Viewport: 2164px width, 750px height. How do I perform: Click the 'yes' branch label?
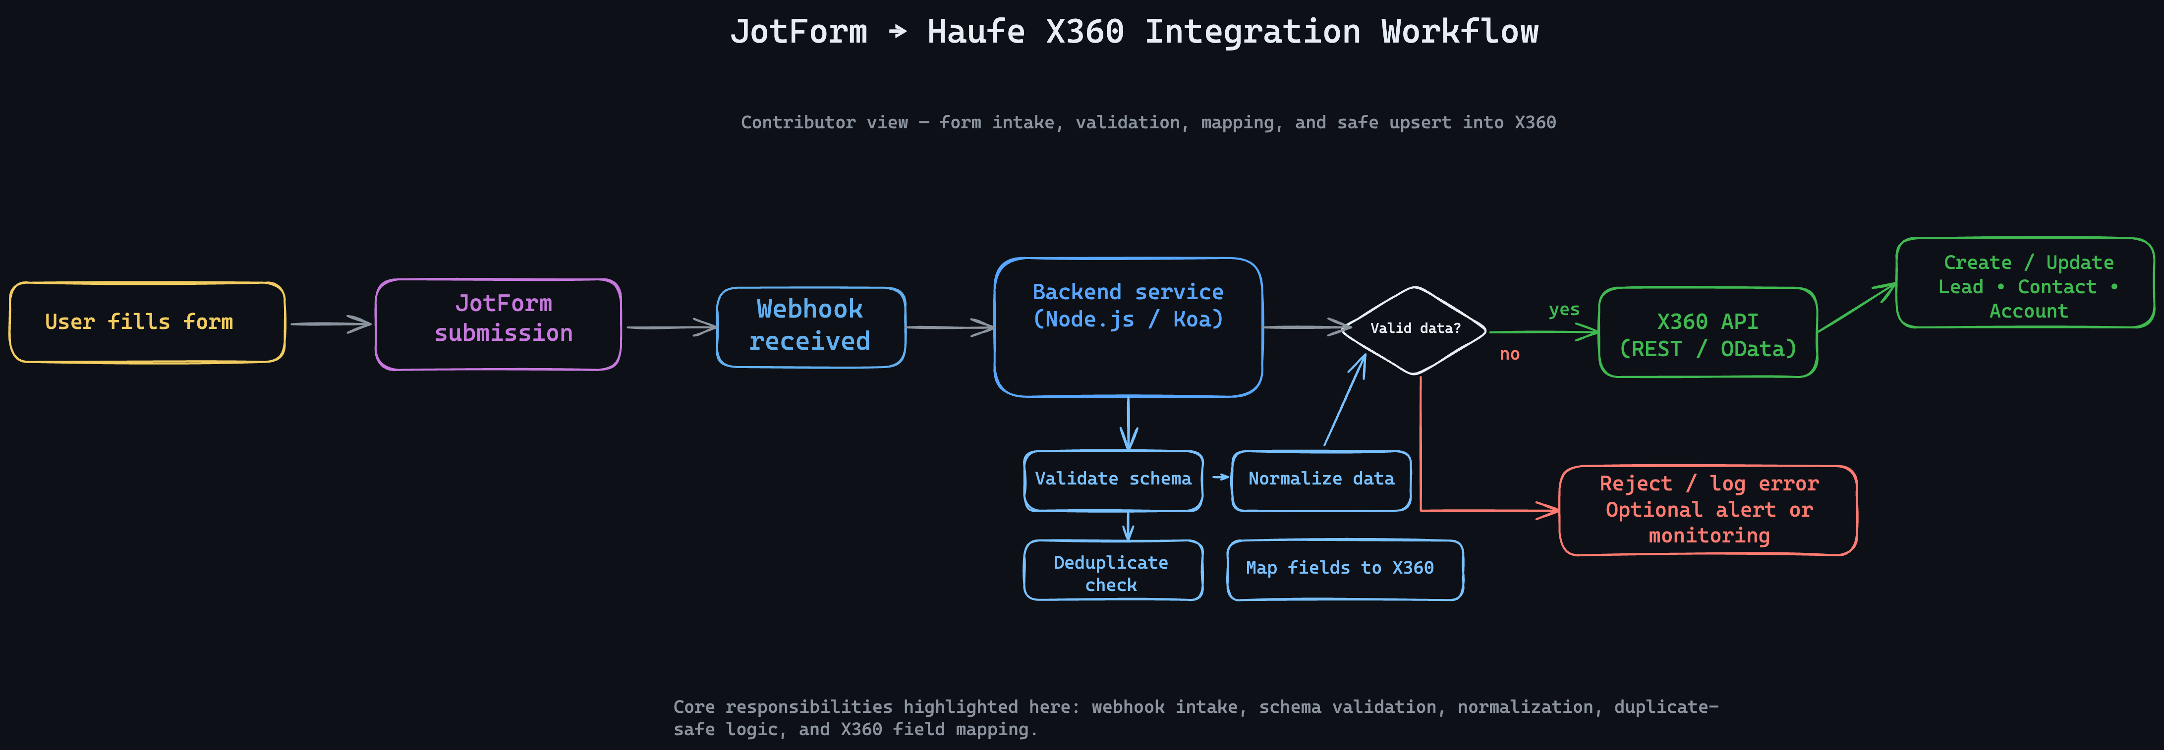1563,310
